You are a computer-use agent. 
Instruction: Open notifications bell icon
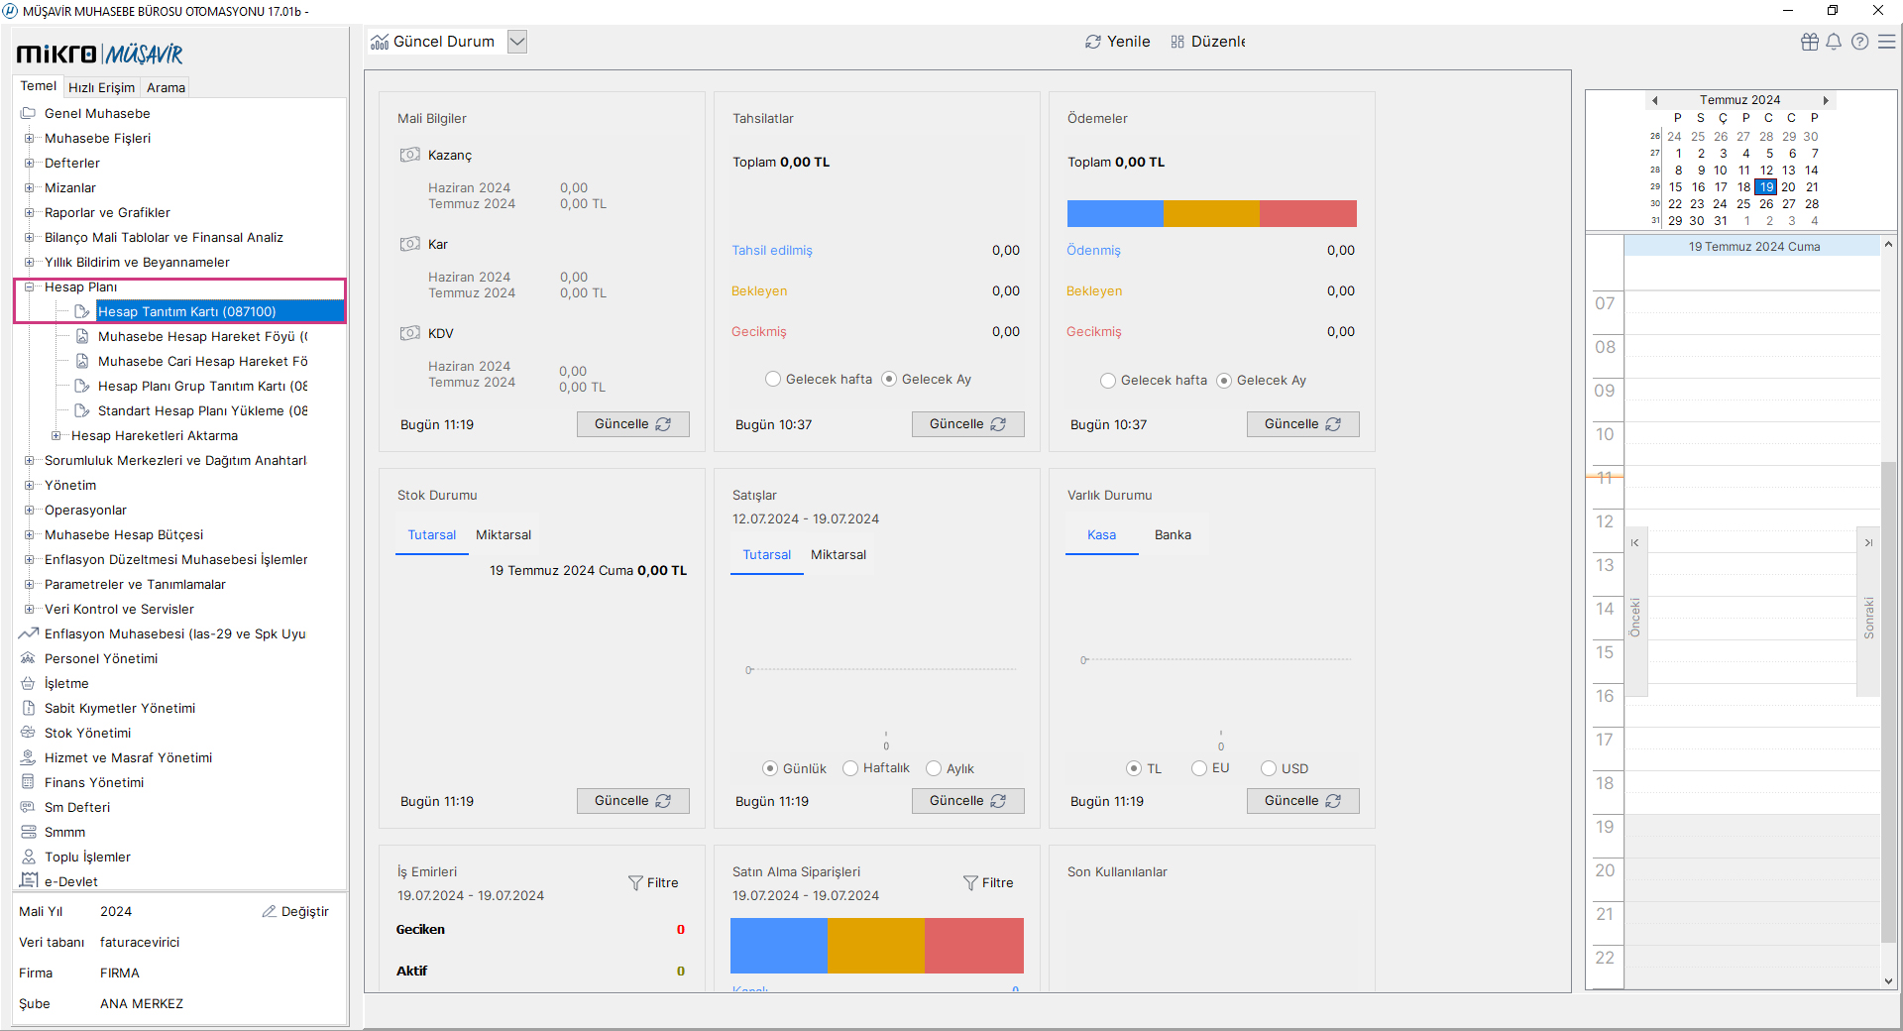point(1834,42)
